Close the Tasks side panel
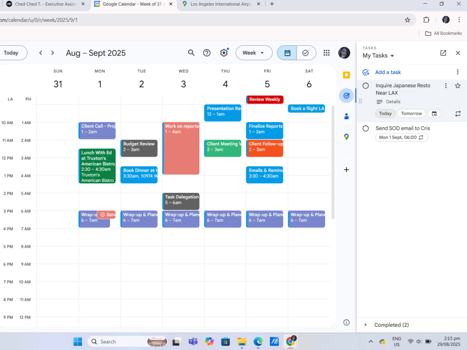467x350 pixels. click(x=458, y=53)
